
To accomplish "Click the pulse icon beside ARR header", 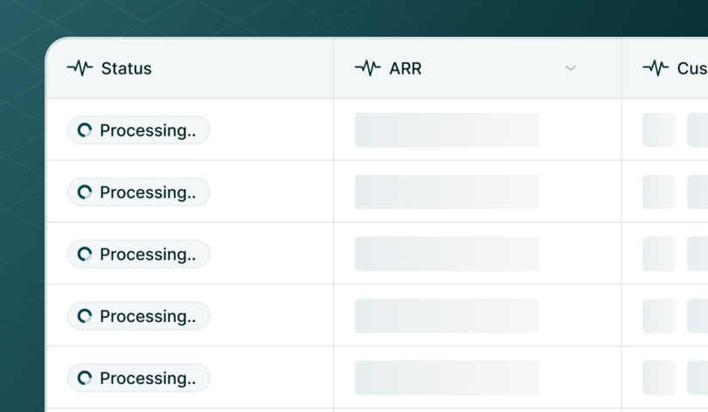I will (368, 68).
